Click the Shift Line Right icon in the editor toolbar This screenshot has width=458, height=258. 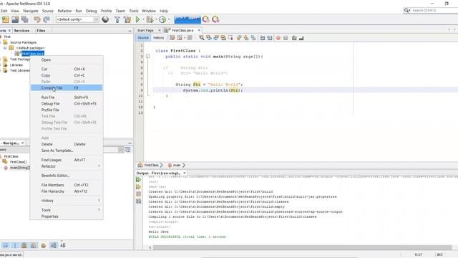(x=270, y=38)
